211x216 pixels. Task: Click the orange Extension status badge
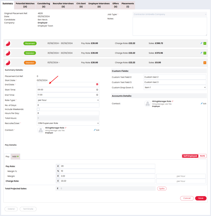pos(30,63)
